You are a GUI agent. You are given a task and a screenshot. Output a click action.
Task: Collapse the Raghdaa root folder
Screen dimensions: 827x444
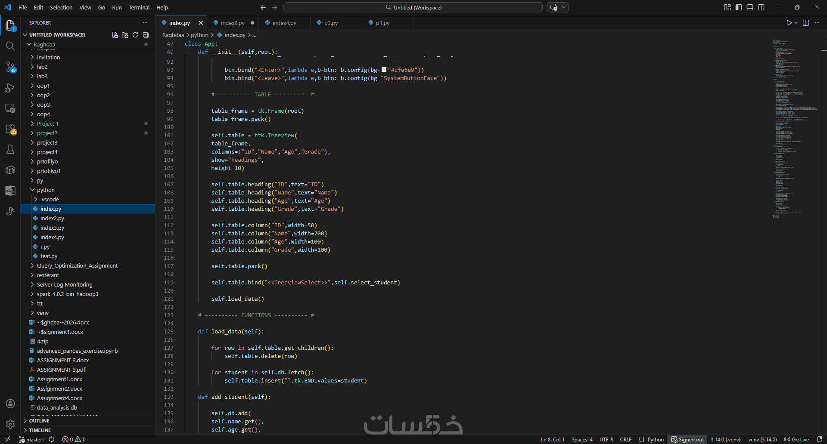[88, 44]
